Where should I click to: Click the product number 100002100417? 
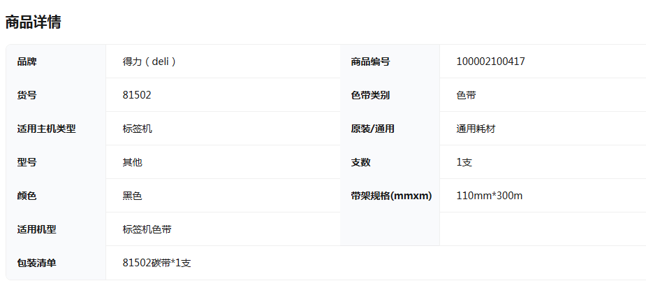(490, 62)
